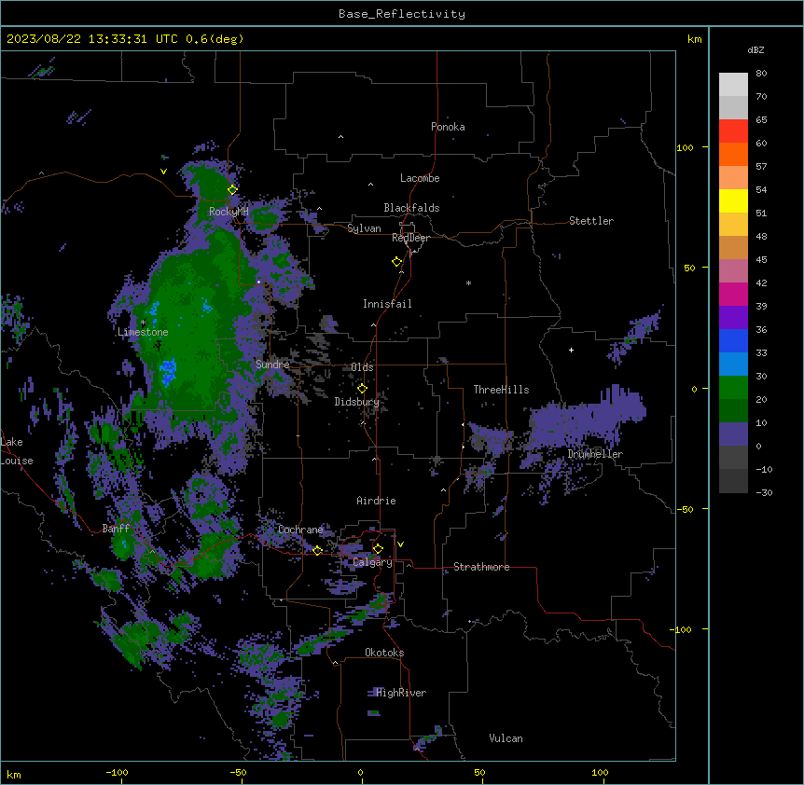
Task: Click the km label at the bottom-left axis
Action: pyautogui.click(x=14, y=774)
